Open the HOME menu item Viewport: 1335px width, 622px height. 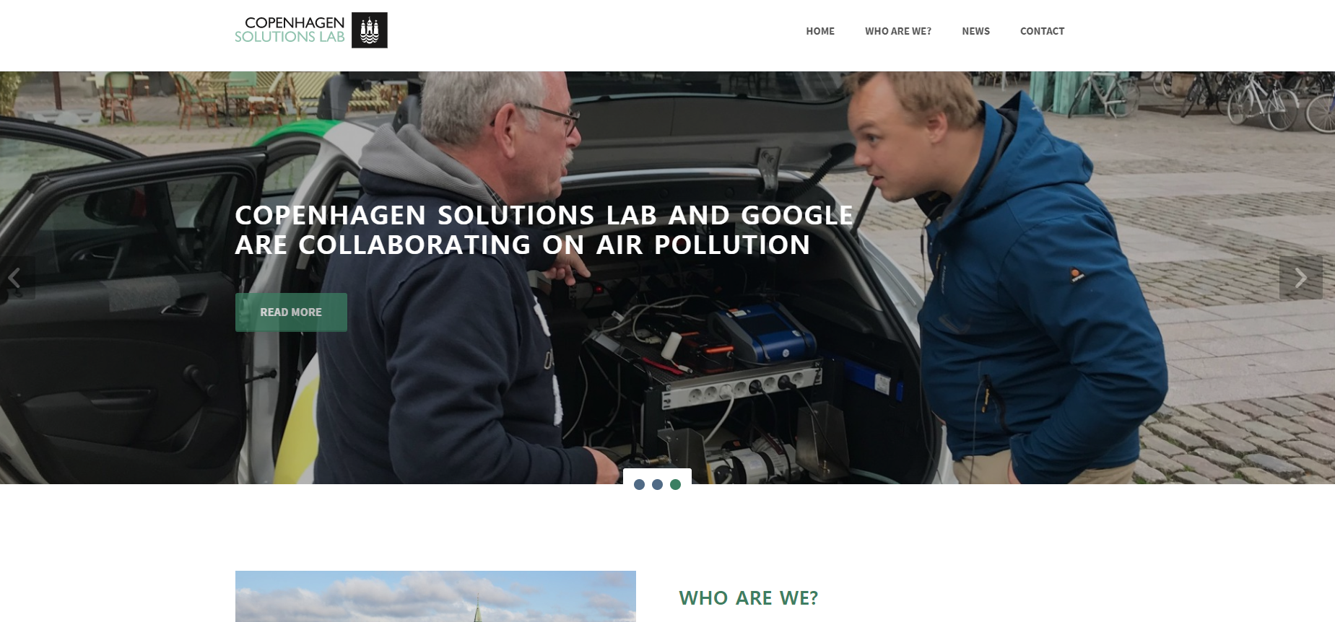820,31
